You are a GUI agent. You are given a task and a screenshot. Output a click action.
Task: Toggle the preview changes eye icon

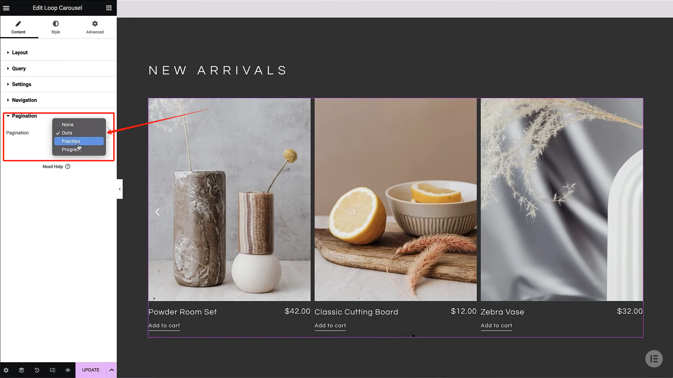point(68,370)
